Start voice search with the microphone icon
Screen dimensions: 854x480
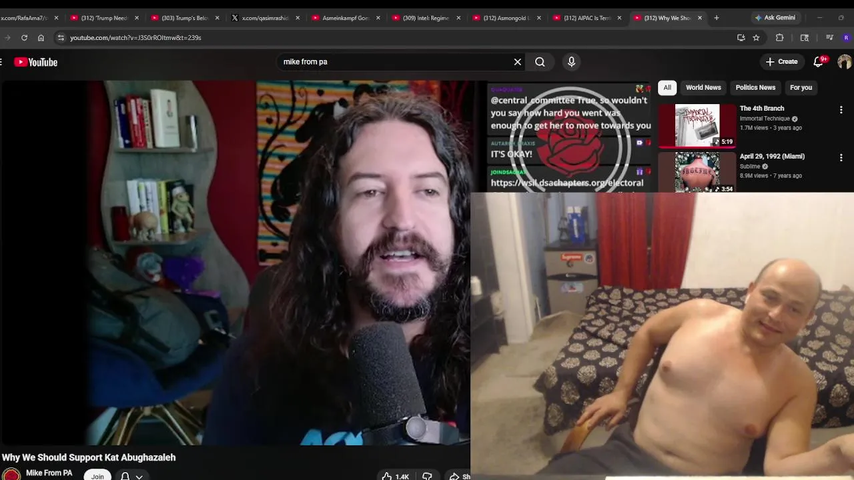click(571, 62)
